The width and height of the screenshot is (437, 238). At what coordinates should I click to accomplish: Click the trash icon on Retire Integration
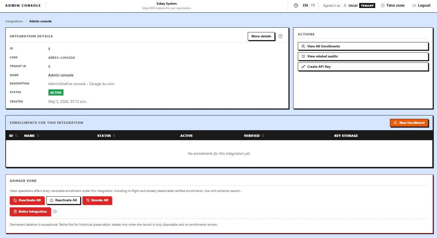(15, 212)
